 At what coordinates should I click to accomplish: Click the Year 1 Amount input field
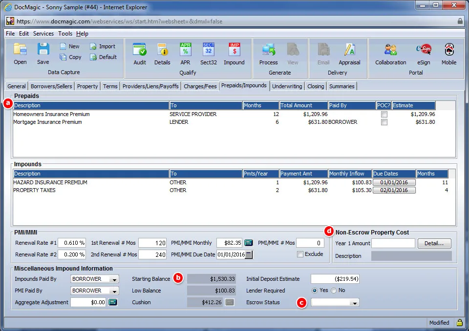click(393, 243)
